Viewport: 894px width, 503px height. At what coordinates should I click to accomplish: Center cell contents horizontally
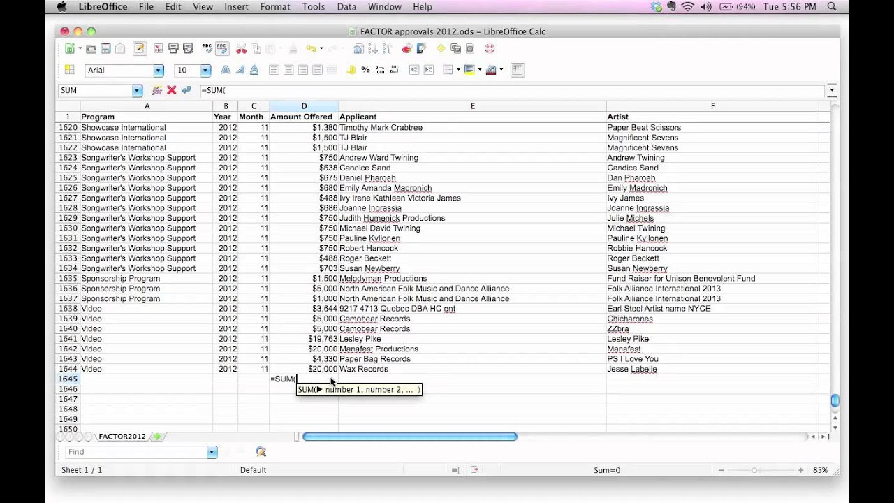tap(288, 70)
